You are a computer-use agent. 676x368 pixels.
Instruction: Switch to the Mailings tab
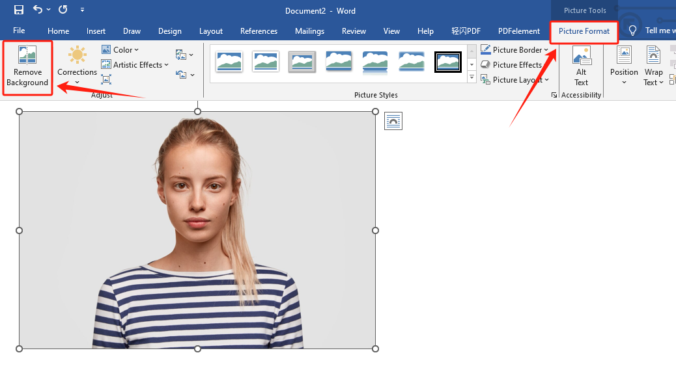pyautogui.click(x=309, y=31)
